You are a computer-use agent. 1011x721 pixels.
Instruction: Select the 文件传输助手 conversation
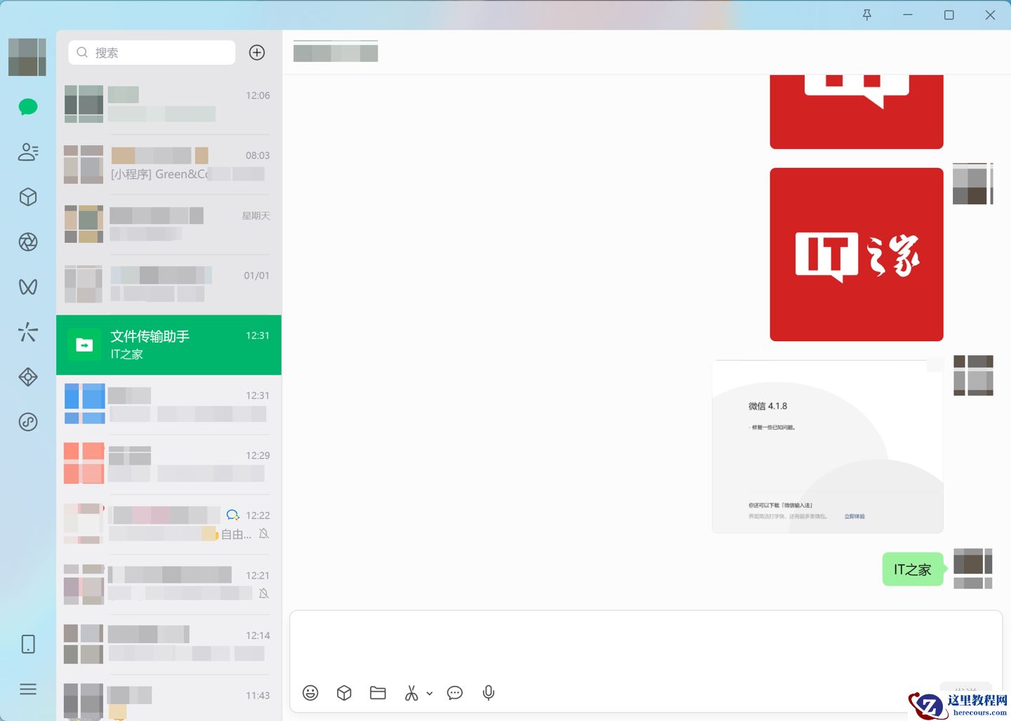click(169, 345)
